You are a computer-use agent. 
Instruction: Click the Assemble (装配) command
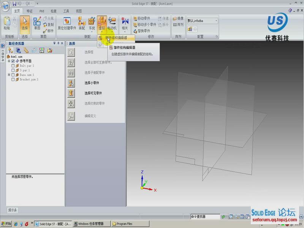click(x=82, y=23)
